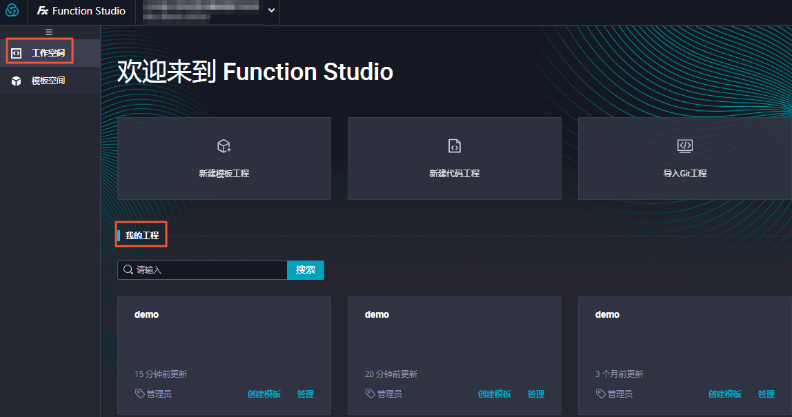Click 管理 on the 3 个月前更新 card
This screenshot has width=792, height=417.
pyautogui.click(x=766, y=394)
